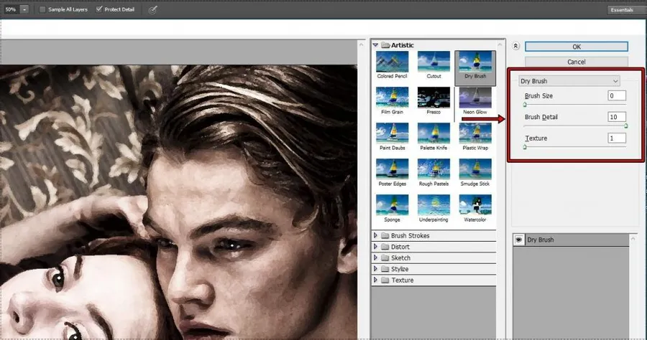
Task: Open the Dry Brush filter dropdown
Action: [x=569, y=81]
